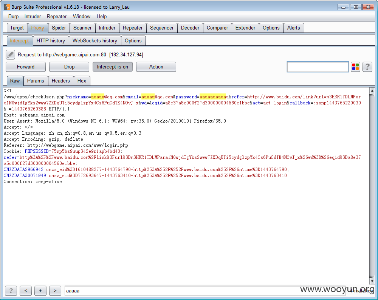Open the Action dropdown button
The height and width of the screenshot is (300, 378).
coord(156,67)
